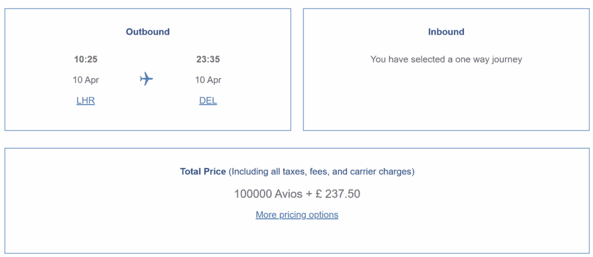Click the 10 Apr date under 10:25
The image size is (593, 257).
86,80
